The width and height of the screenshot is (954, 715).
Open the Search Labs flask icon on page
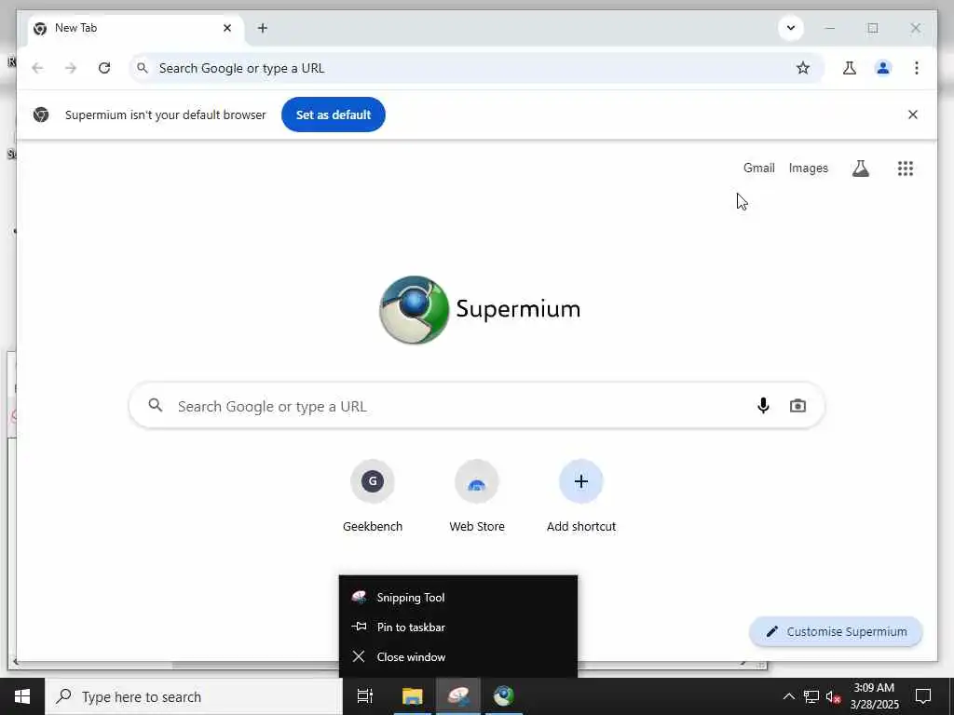pos(860,169)
